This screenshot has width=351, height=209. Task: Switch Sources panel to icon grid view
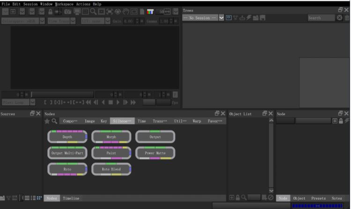(x=38, y=198)
